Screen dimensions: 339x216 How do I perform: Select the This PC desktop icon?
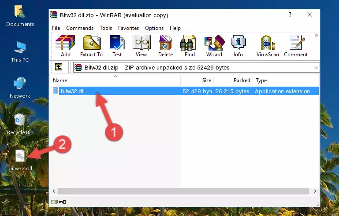click(20, 52)
